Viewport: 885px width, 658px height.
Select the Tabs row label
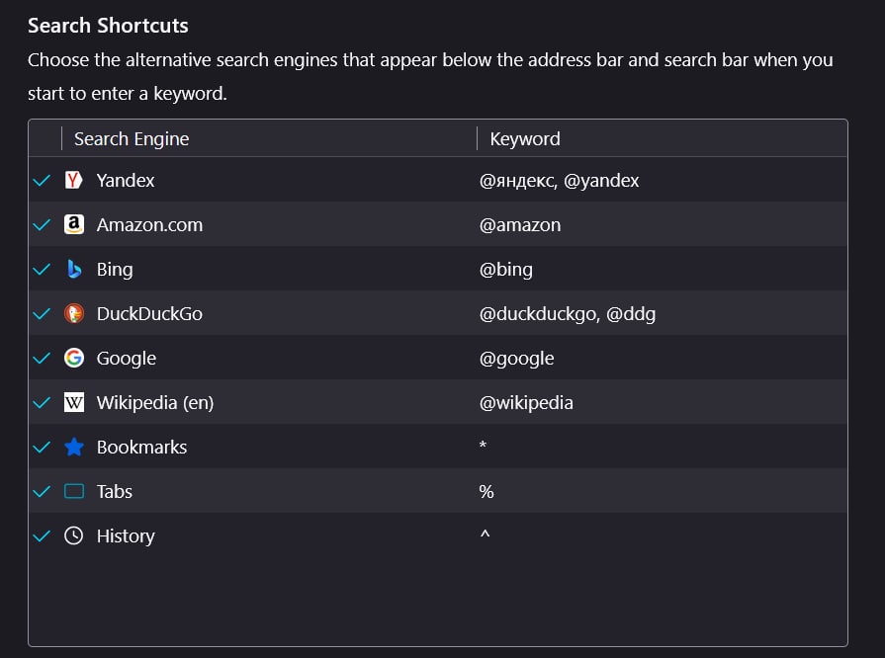click(115, 492)
